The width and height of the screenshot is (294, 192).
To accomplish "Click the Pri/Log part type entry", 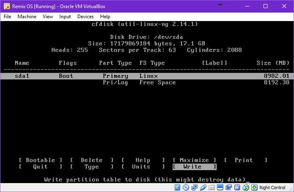I will [x=115, y=82].
